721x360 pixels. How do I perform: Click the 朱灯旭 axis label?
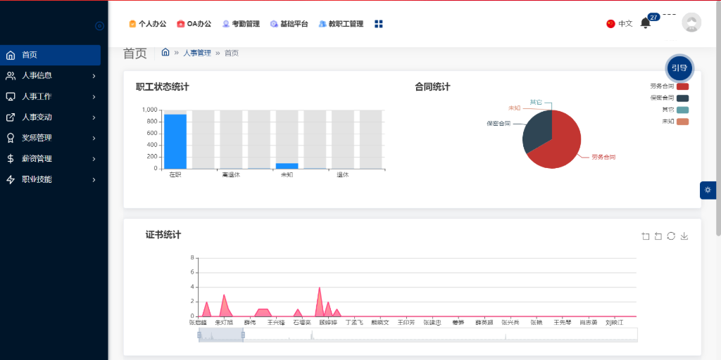pos(224,323)
